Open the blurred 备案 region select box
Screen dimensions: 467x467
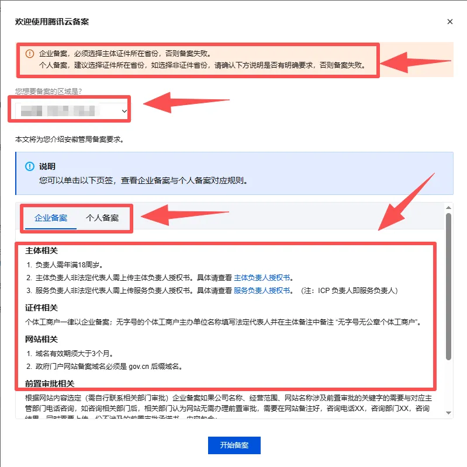72,111
